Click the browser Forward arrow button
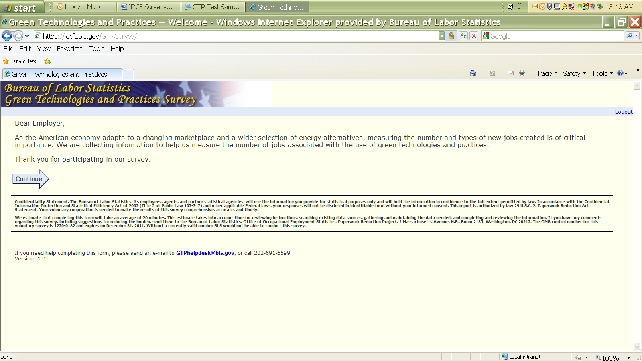This screenshot has width=642, height=361. 18,36
